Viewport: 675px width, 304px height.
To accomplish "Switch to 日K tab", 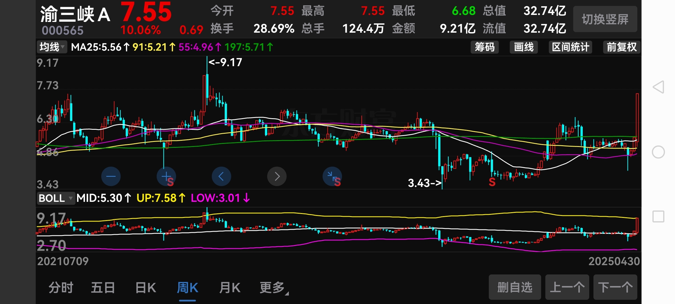I will [x=146, y=288].
